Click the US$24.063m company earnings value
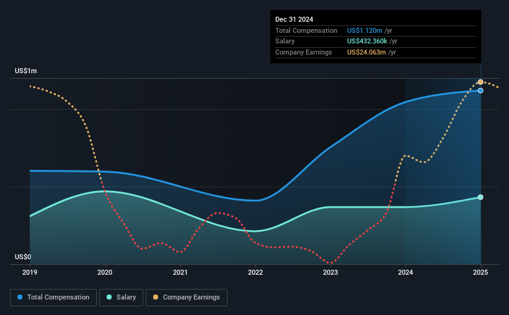This screenshot has height=315, width=509. (366, 52)
